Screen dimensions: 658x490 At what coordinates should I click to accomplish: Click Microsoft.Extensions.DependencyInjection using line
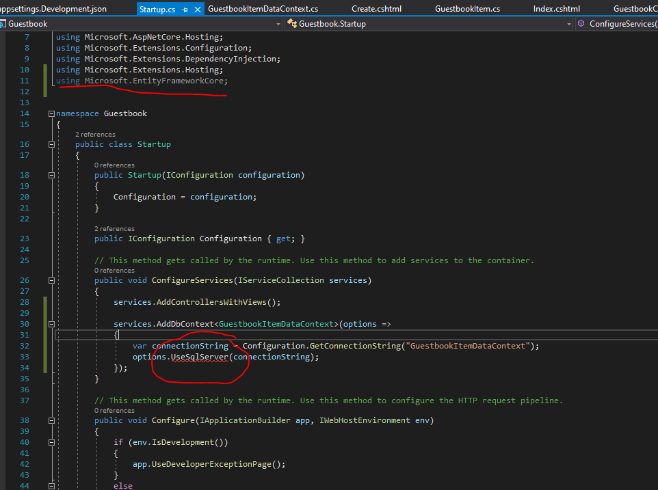coord(168,59)
